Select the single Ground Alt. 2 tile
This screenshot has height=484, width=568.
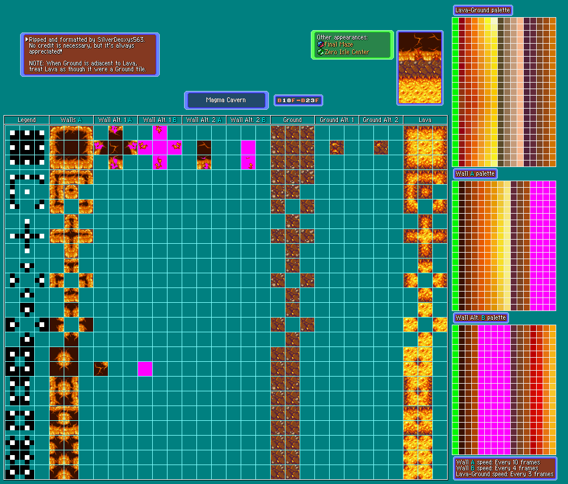380,148
